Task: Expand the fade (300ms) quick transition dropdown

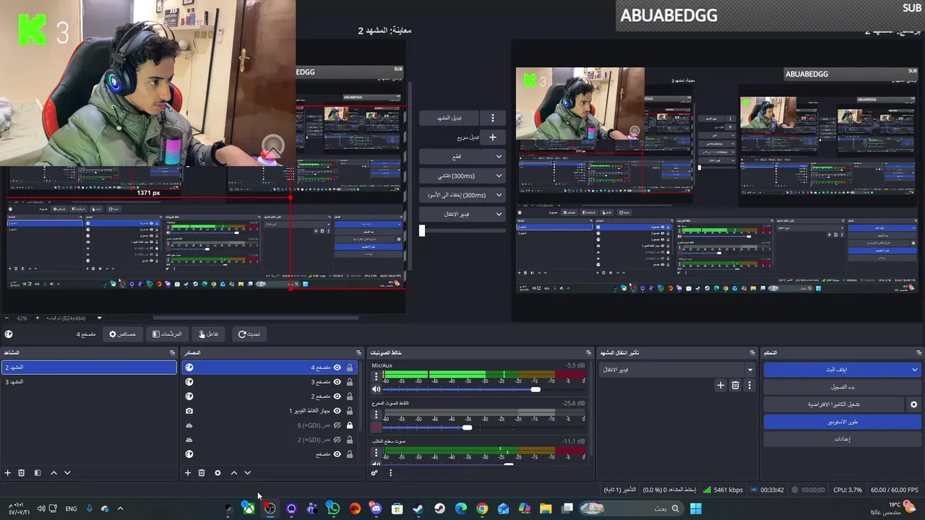Action: pos(499,176)
